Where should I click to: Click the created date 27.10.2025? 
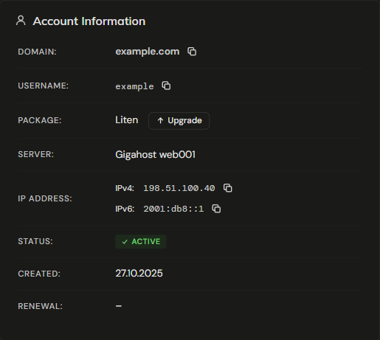click(x=139, y=274)
